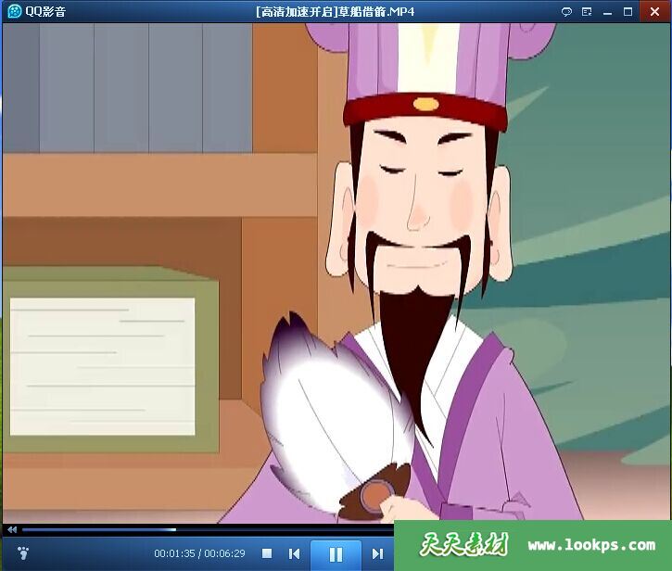The height and width of the screenshot is (571, 672).
Task: Switch to mini mode via title bar icon
Action: (587, 12)
